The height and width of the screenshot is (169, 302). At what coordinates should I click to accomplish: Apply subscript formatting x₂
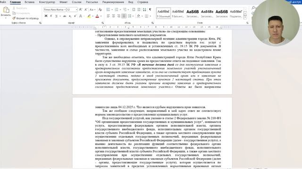click(70, 16)
